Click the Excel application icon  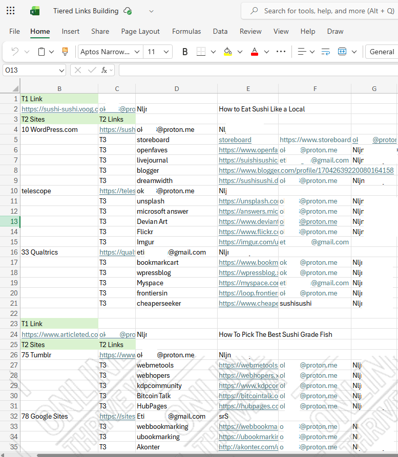click(x=35, y=11)
